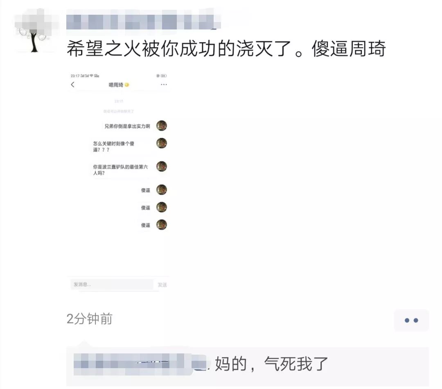Click the 2分钟前 timestamp

90,319
